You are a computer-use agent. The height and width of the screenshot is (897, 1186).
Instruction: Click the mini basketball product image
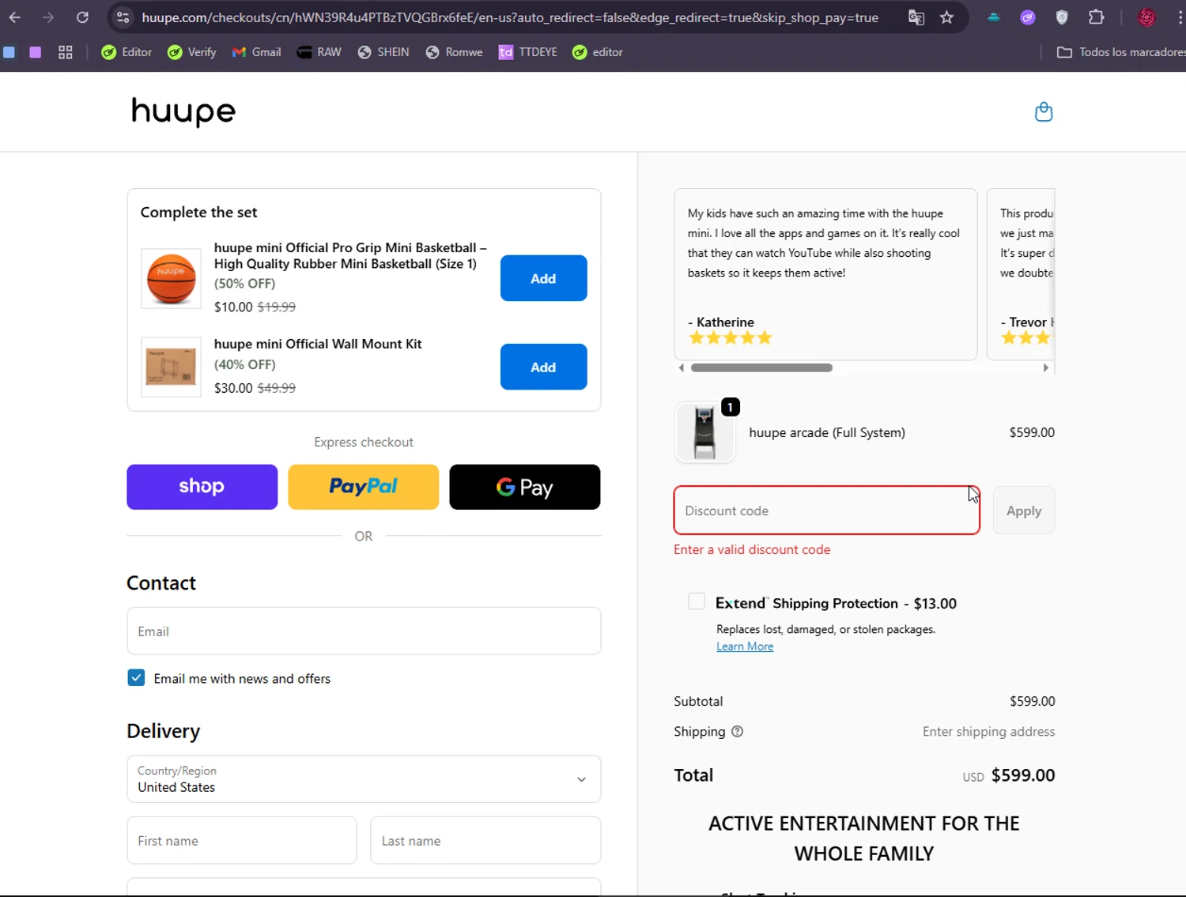[171, 278]
